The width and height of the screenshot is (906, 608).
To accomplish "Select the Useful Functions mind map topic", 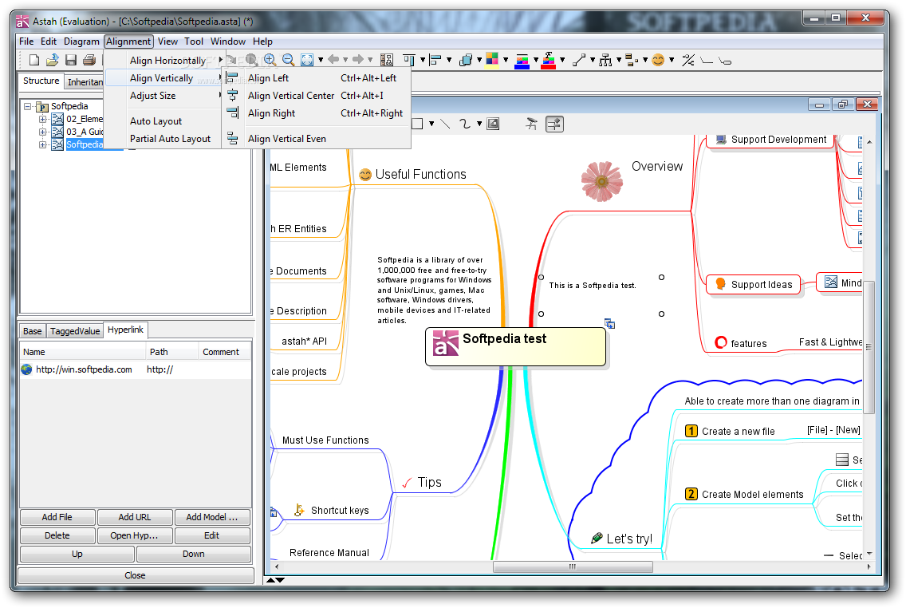I will pos(420,175).
